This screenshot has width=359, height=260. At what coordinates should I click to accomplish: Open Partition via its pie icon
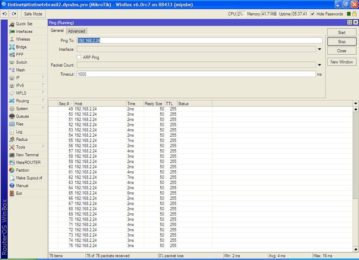[x=12, y=170]
